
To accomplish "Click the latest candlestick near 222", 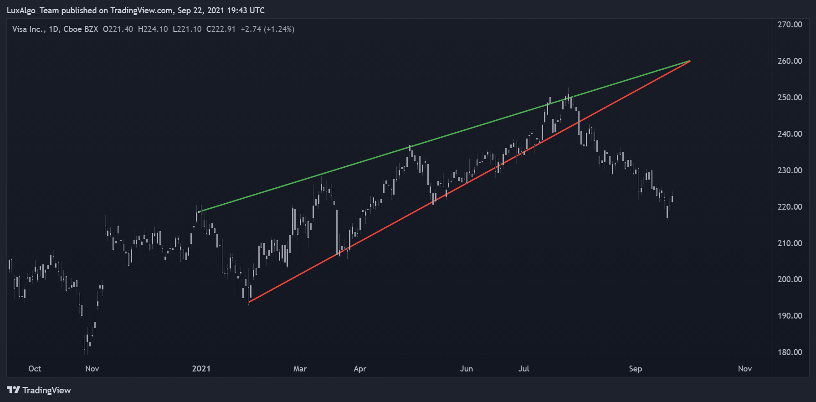I will [672, 198].
